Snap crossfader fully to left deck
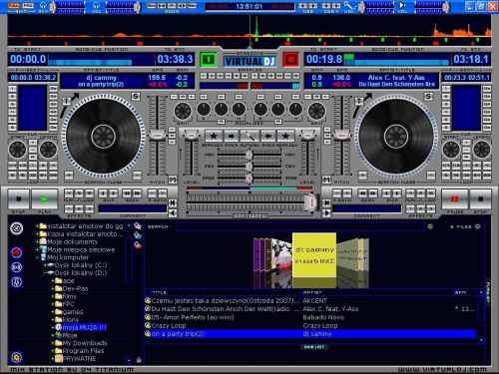Screen dimensions: 499x374 pyautogui.click(x=173, y=202)
